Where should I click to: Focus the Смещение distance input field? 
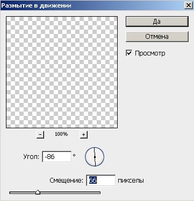100,181
